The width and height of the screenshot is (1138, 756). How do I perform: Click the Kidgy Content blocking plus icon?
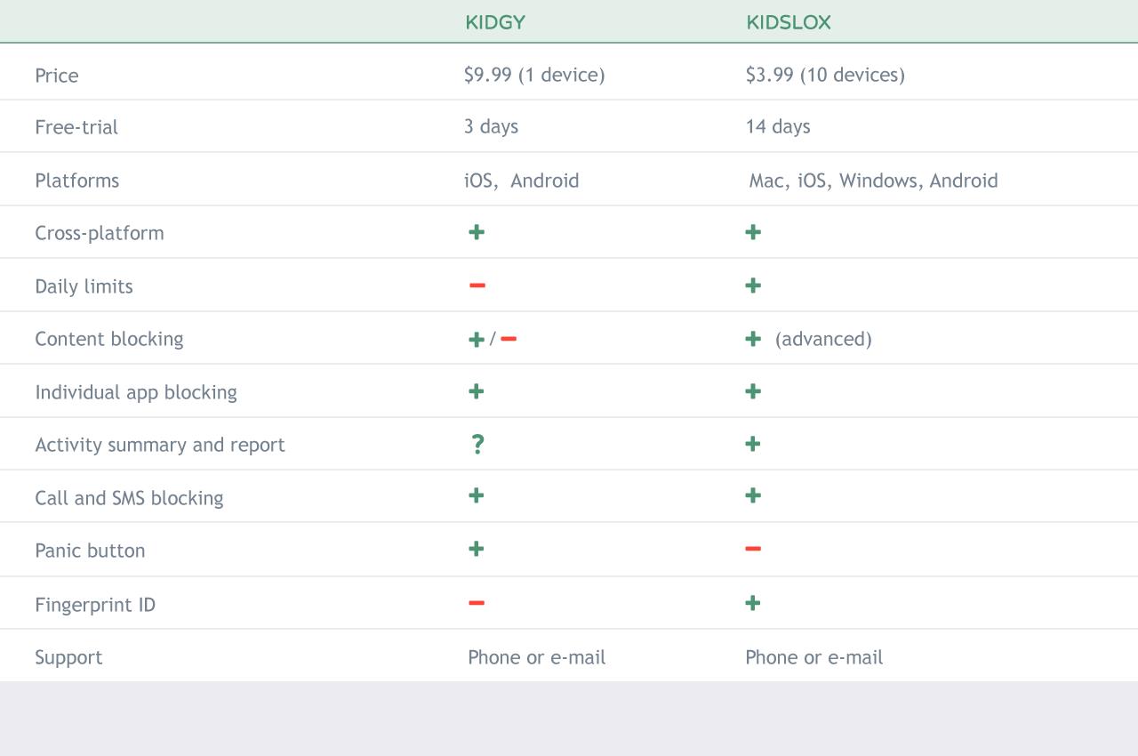pos(477,339)
